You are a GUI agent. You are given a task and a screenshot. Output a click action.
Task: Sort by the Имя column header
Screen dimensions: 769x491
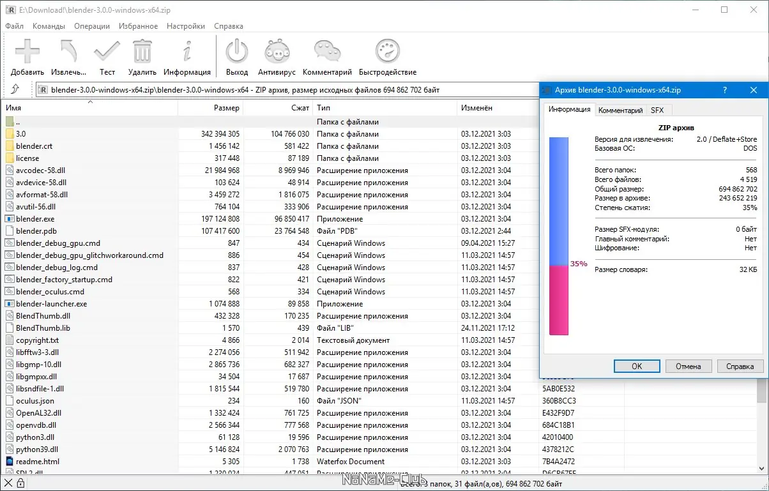[x=90, y=108]
